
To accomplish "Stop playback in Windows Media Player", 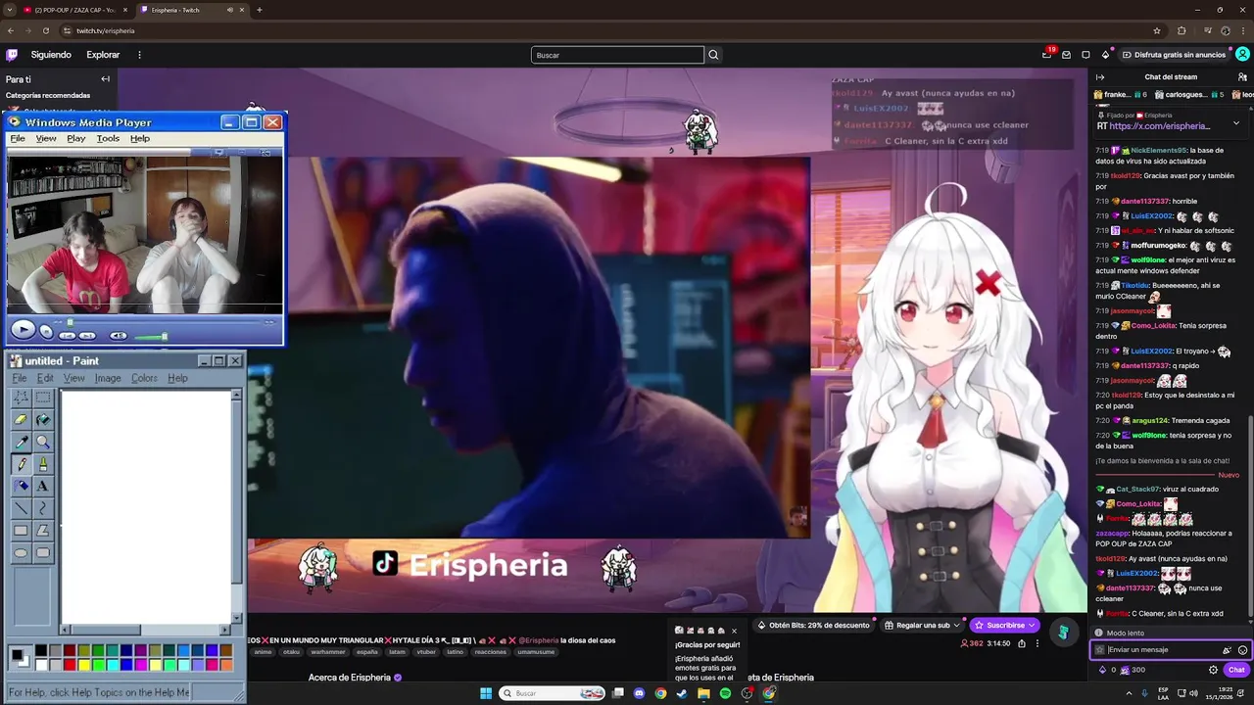I will pos(46,332).
